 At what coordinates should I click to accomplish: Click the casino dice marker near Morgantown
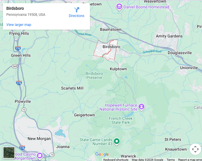40,156
